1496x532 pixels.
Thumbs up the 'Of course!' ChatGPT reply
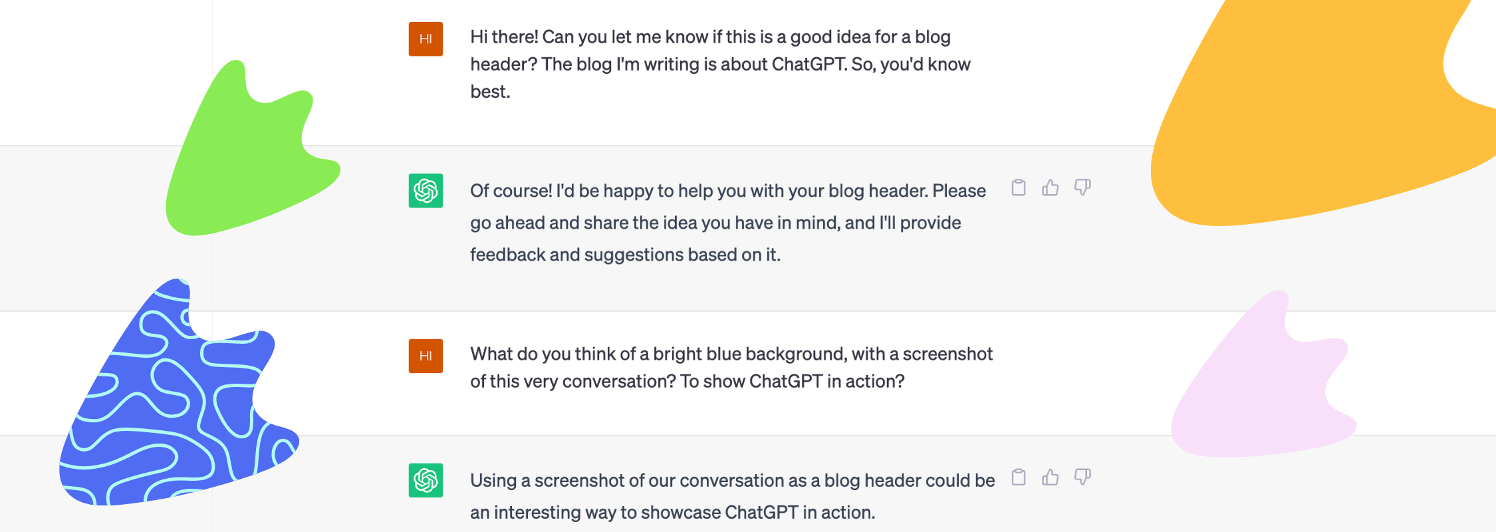point(1050,188)
